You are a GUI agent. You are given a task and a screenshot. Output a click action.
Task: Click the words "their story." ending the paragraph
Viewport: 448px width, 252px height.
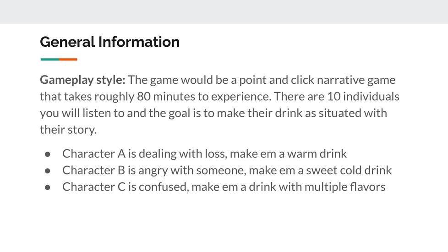[68, 130]
